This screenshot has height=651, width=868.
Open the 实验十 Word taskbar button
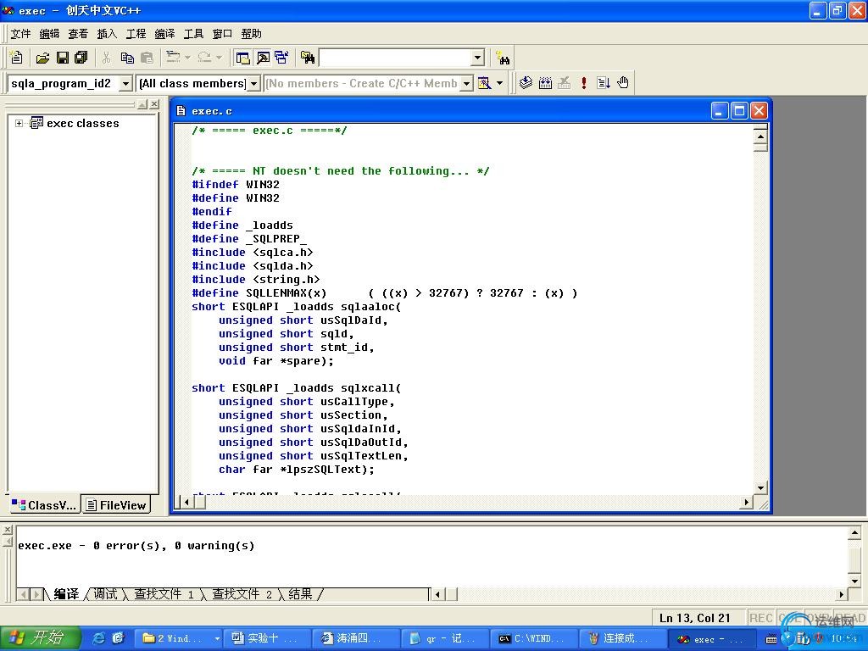tap(267, 638)
